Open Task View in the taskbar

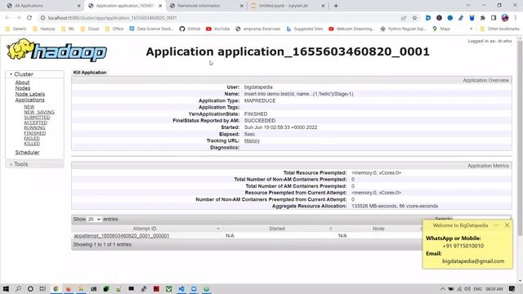(x=42, y=288)
